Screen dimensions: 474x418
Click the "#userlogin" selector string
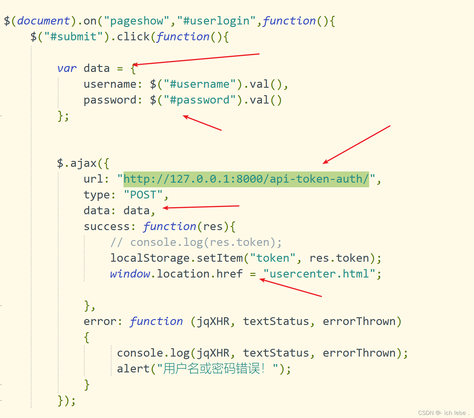click(x=217, y=21)
